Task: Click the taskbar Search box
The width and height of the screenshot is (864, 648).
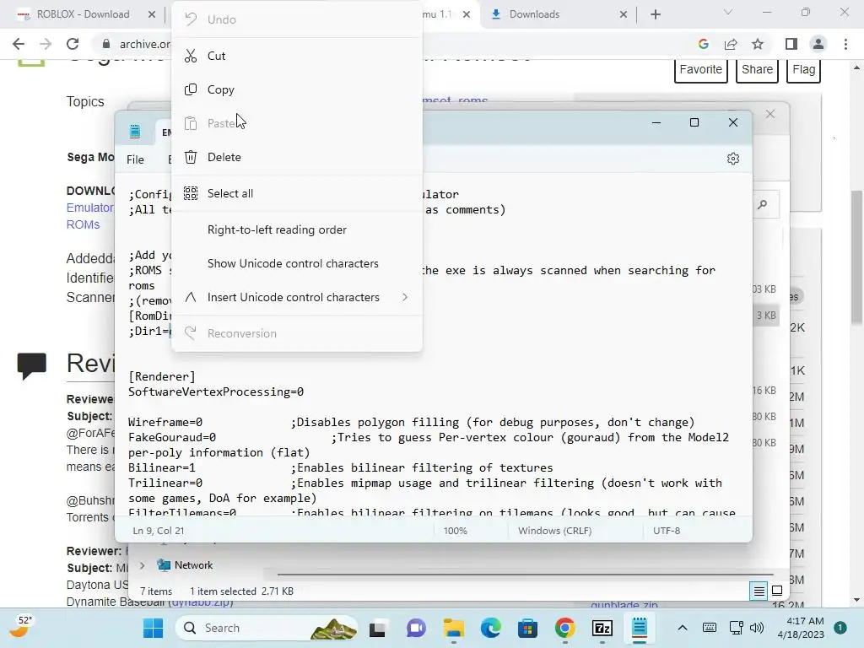Action: pyautogui.click(x=267, y=628)
